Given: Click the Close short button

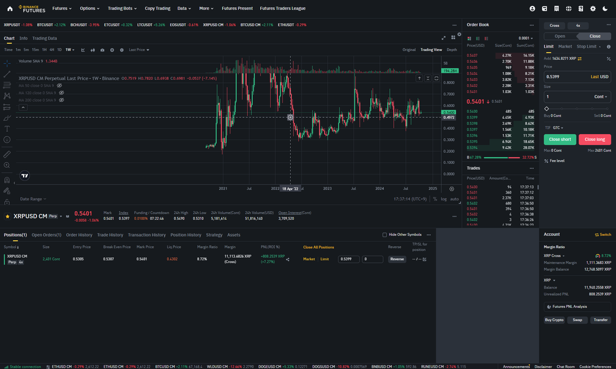Looking at the screenshot, I should tap(560, 140).
